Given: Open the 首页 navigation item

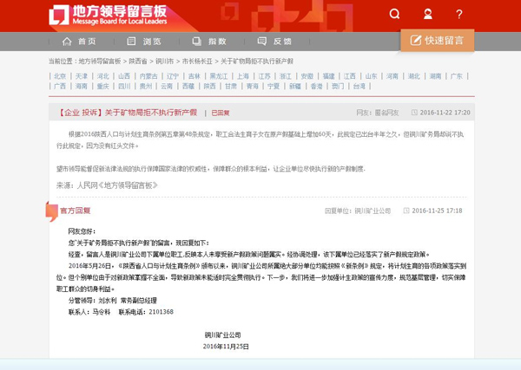Looking at the screenshot, I should pos(87,42).
